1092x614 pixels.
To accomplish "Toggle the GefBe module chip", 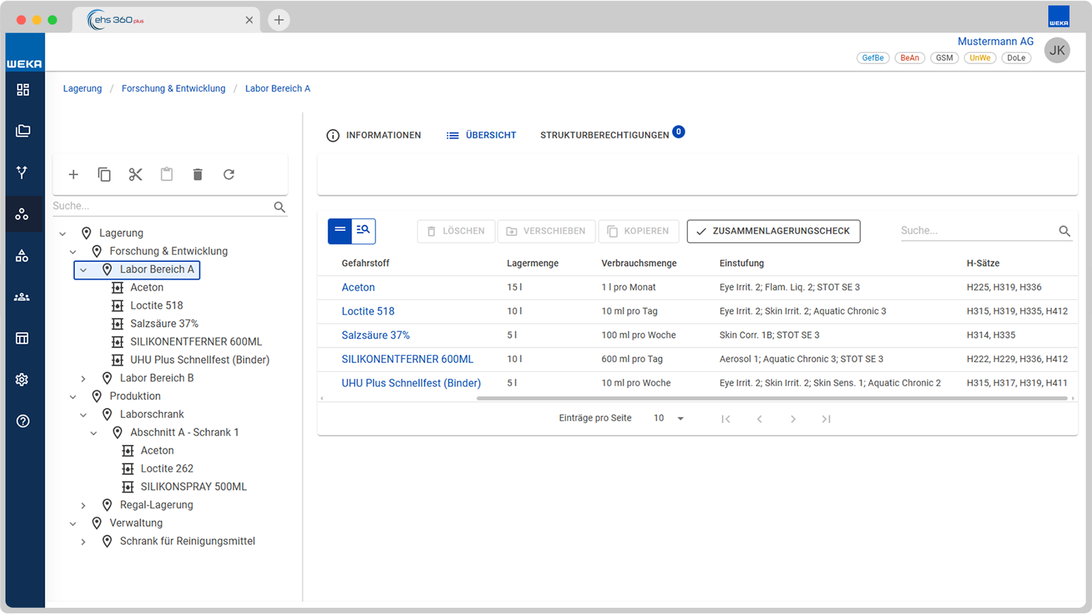I will (x=873, y=58).
